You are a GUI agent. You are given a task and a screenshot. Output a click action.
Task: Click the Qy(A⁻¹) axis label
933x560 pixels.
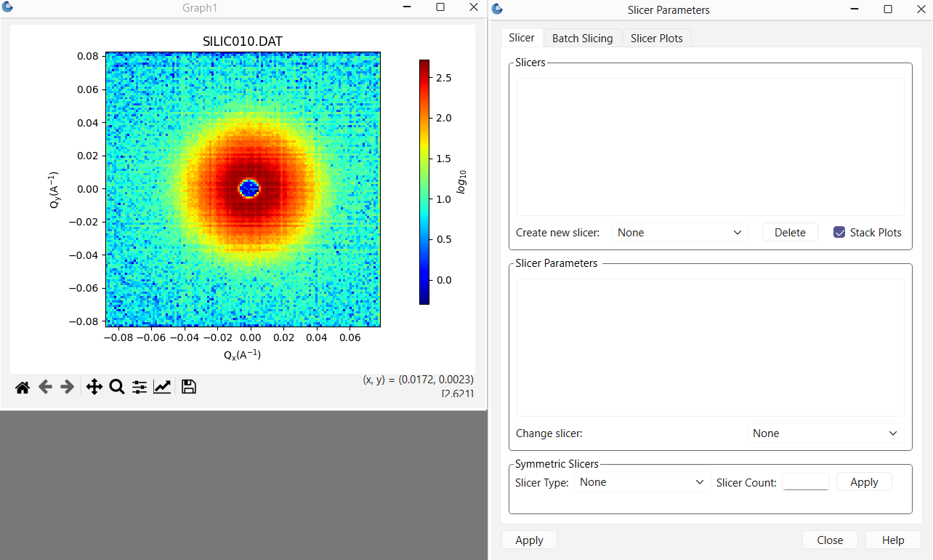[x=54, y=190]
